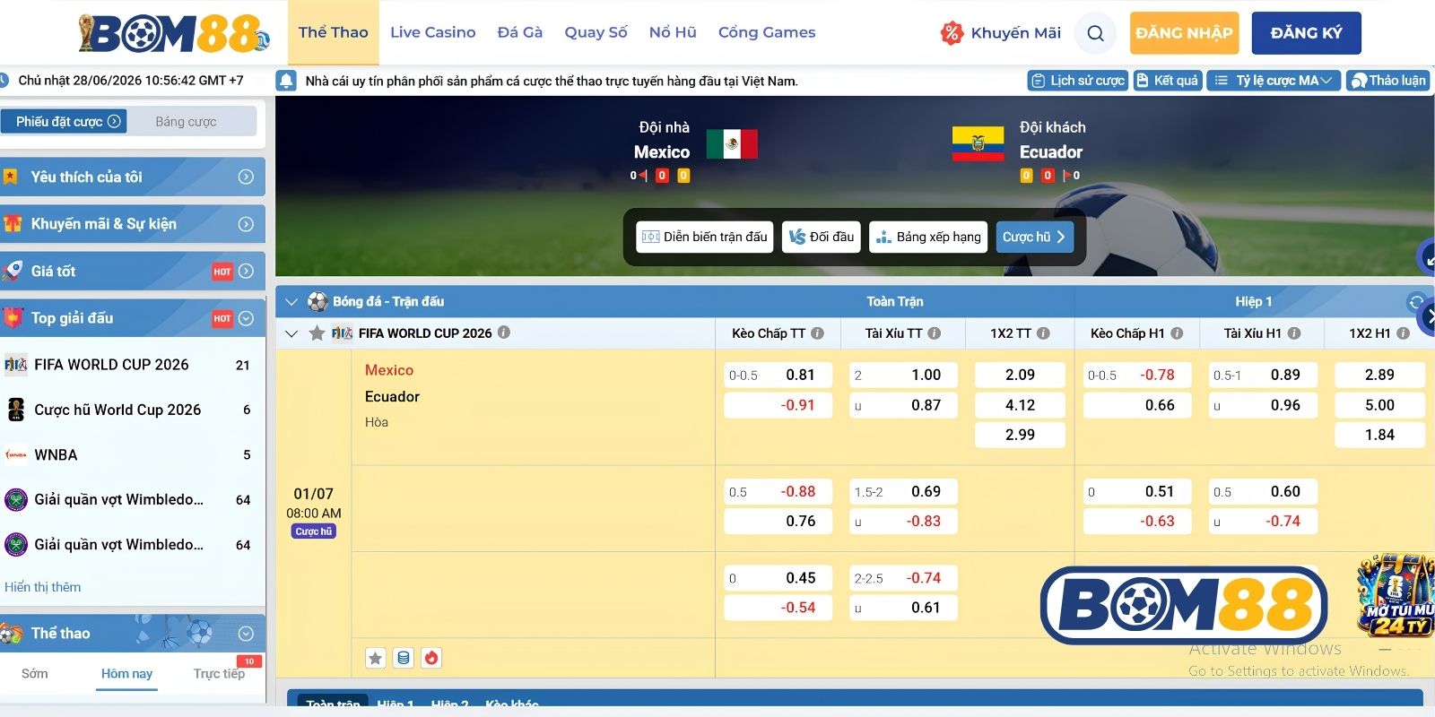
Task: Select Kèo Chấp TT odds 0.81
Action: 778,375
